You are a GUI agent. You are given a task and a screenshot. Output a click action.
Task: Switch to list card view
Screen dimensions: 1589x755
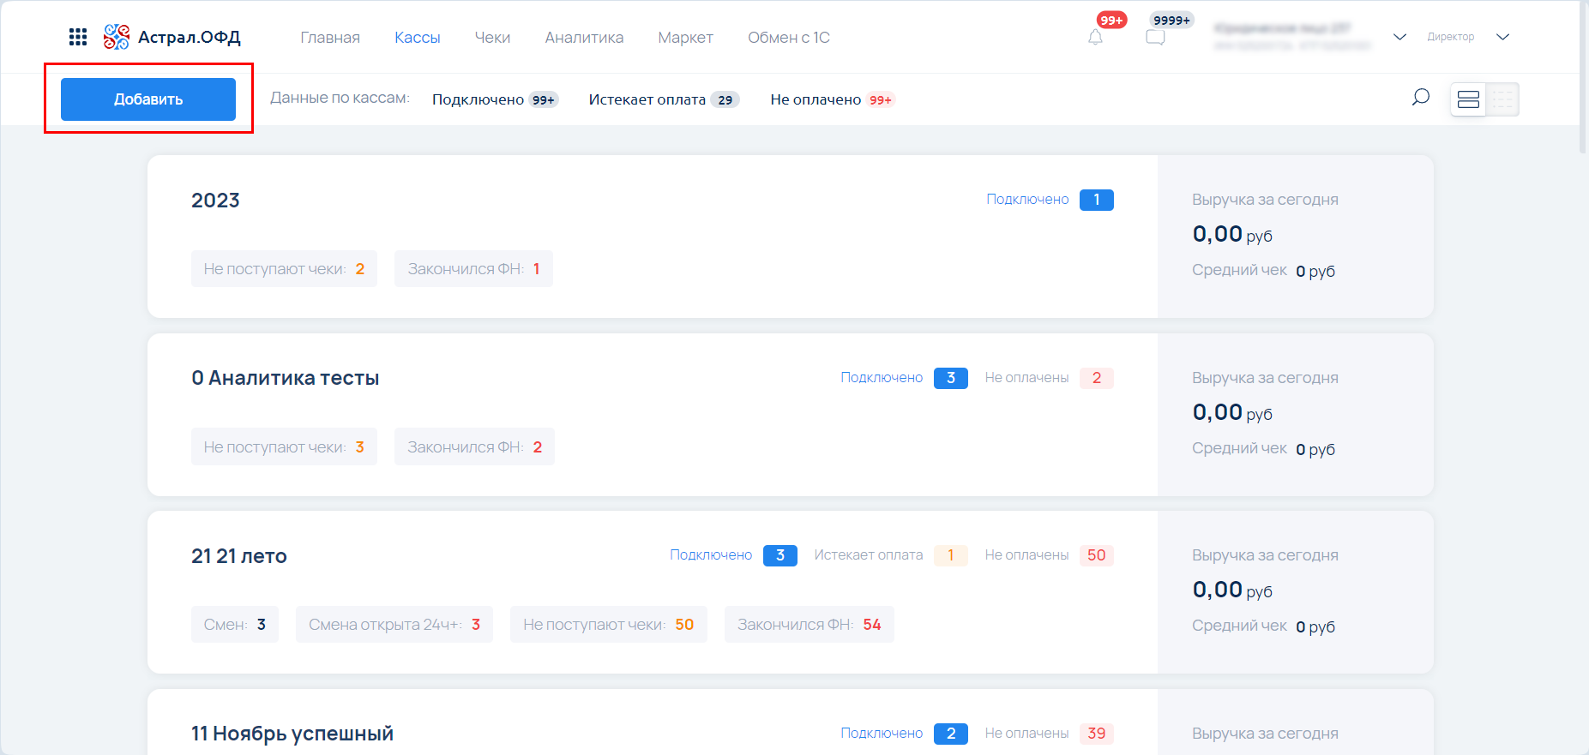click(x=1468, y=99)
